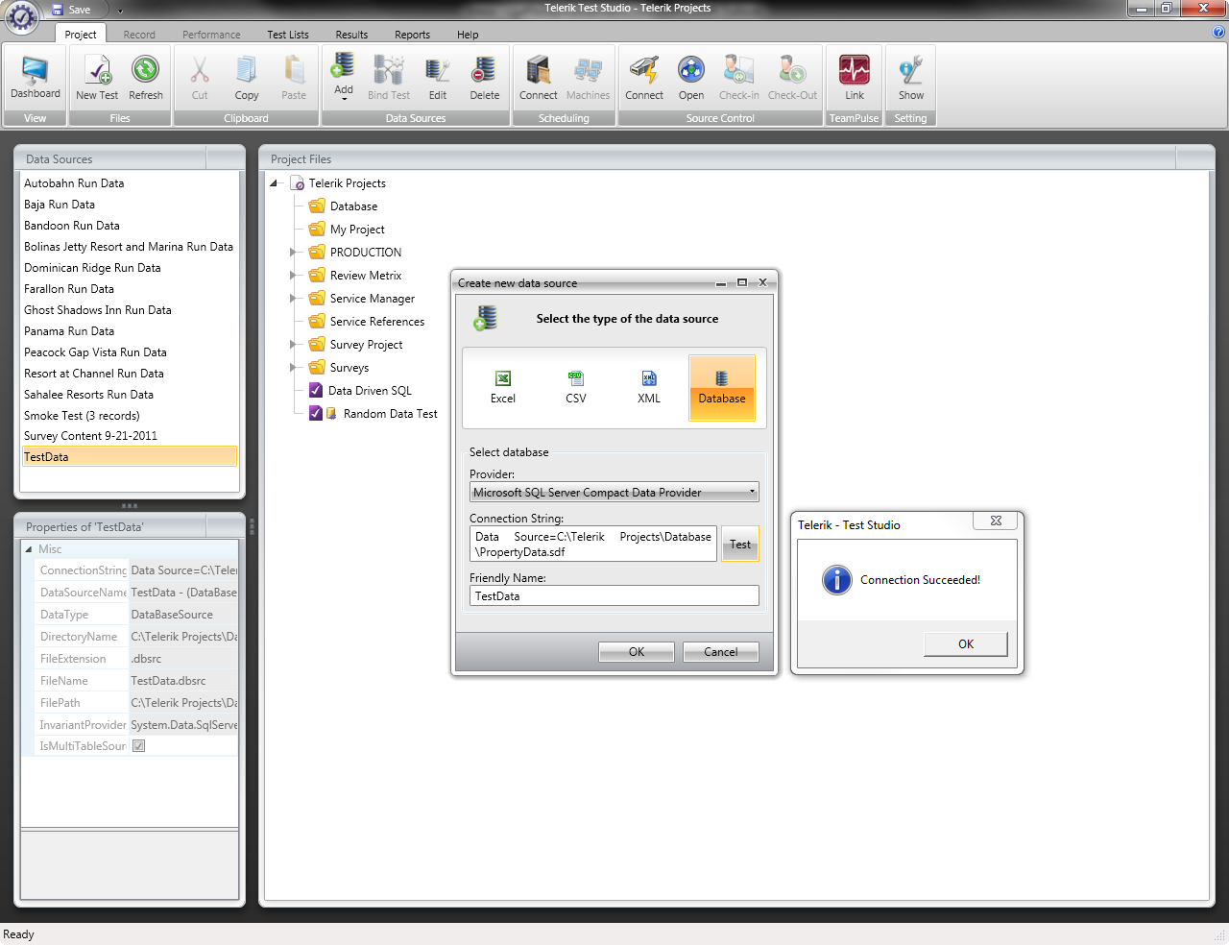Click into the Friendly Name field
1229x945 pixels.
click(614, 596)
